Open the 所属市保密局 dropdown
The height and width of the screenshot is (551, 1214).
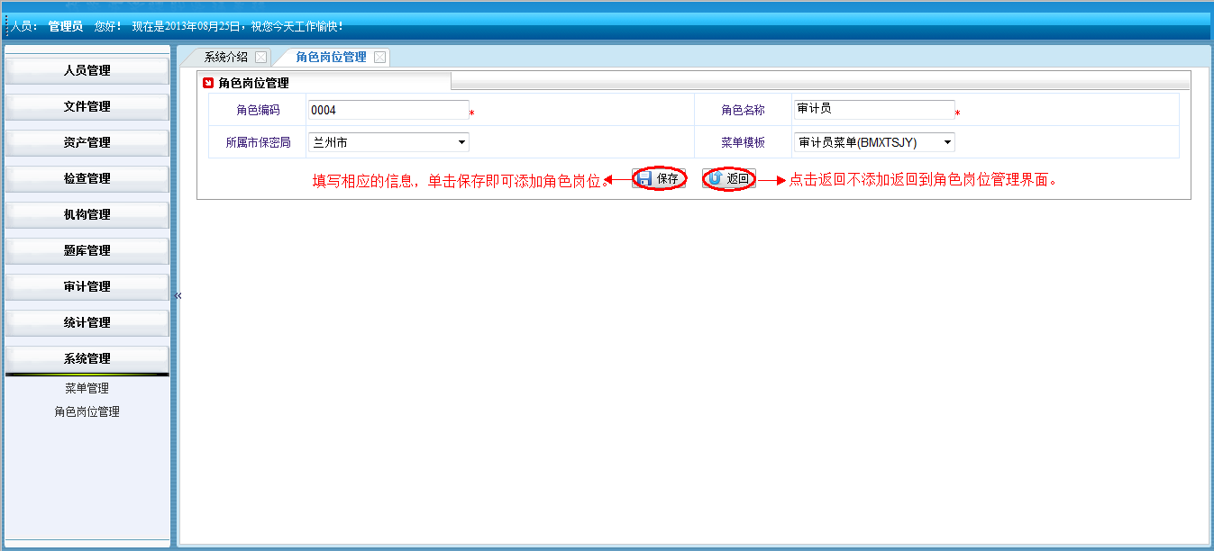pos(388,142)
